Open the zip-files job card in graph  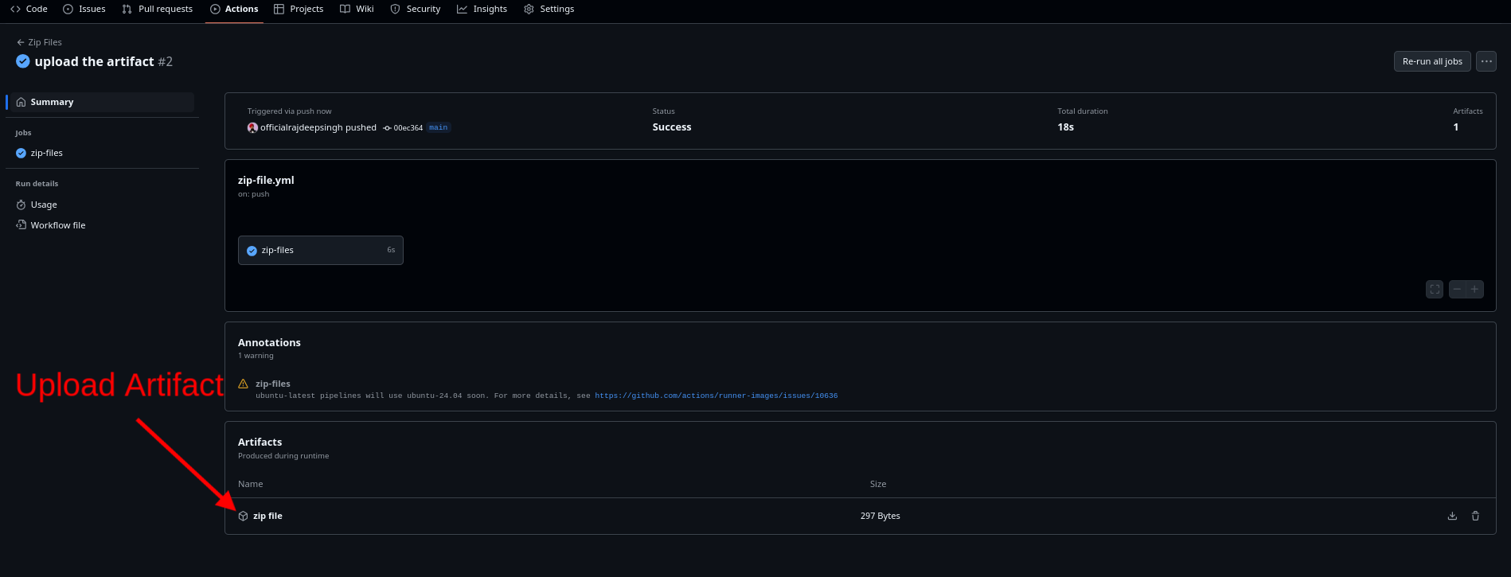(x=321, y=250)
